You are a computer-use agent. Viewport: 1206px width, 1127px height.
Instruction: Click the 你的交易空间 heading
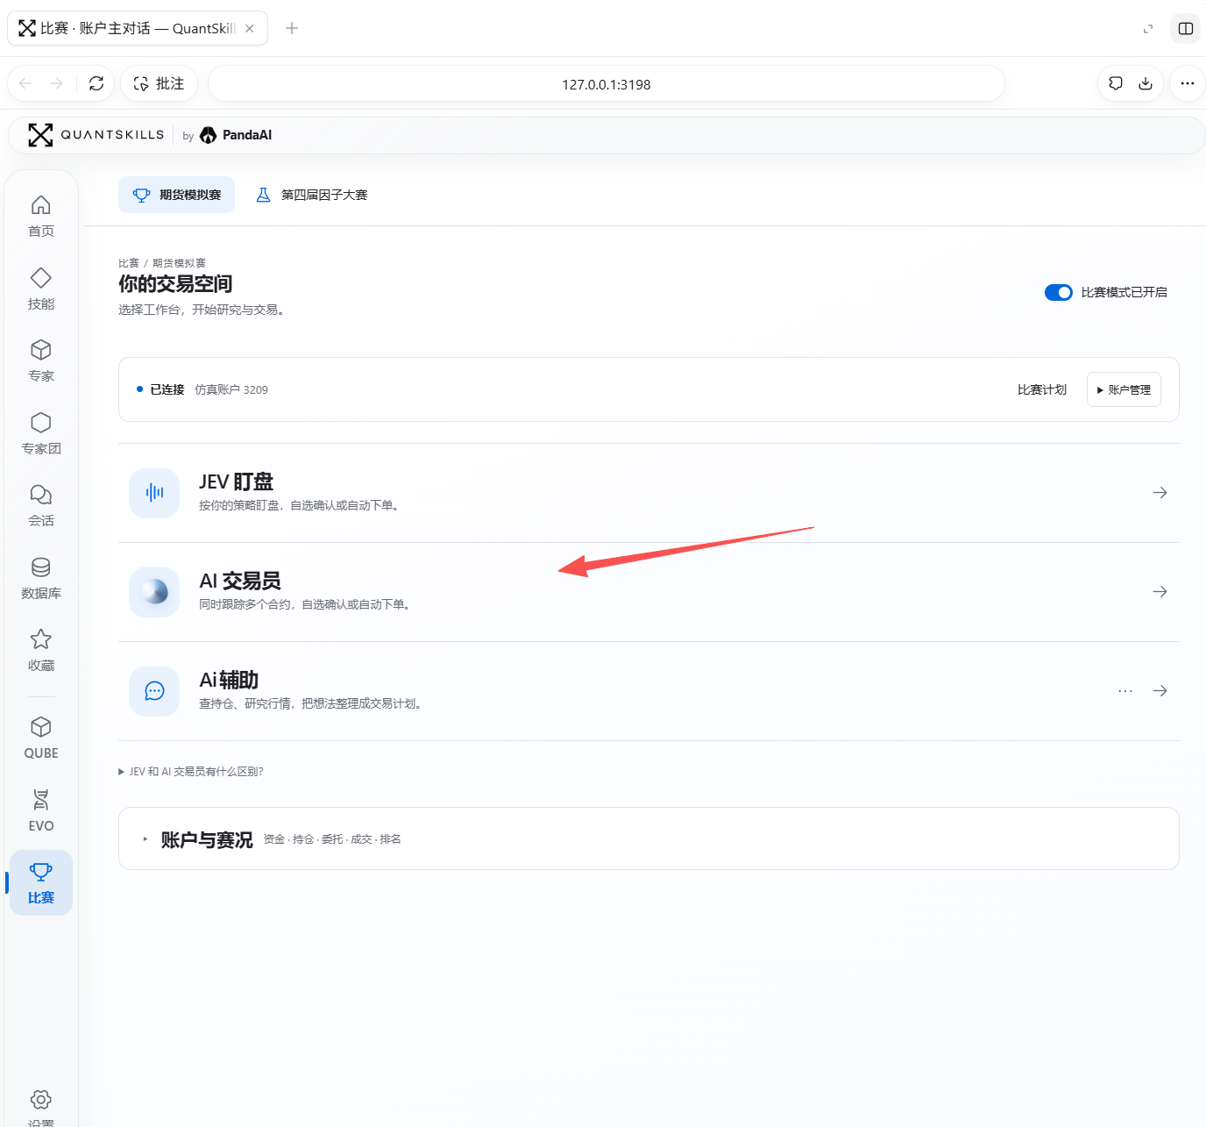[175, 283]
